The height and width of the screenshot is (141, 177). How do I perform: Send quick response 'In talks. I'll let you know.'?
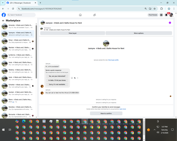click(x=57, y=80)
